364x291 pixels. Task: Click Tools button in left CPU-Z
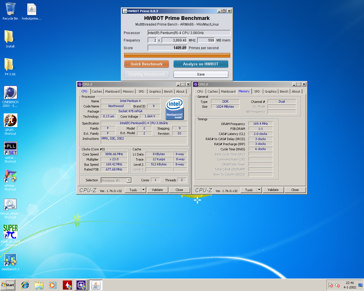pyautogui.click(x=133, y=190)
